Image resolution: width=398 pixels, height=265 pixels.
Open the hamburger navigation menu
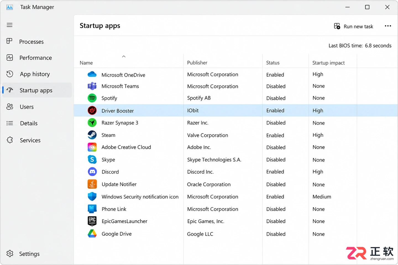(x=10, y=25)
